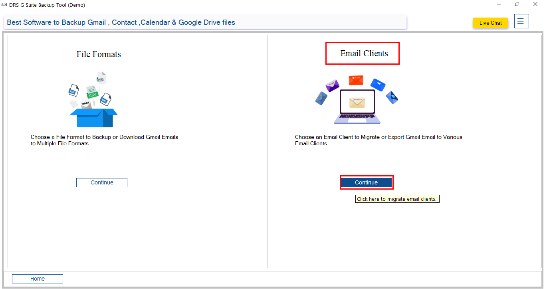Click the Best Software to Backup Gmail banner
The image size is (545, 289).
click(x=205, y=22)
